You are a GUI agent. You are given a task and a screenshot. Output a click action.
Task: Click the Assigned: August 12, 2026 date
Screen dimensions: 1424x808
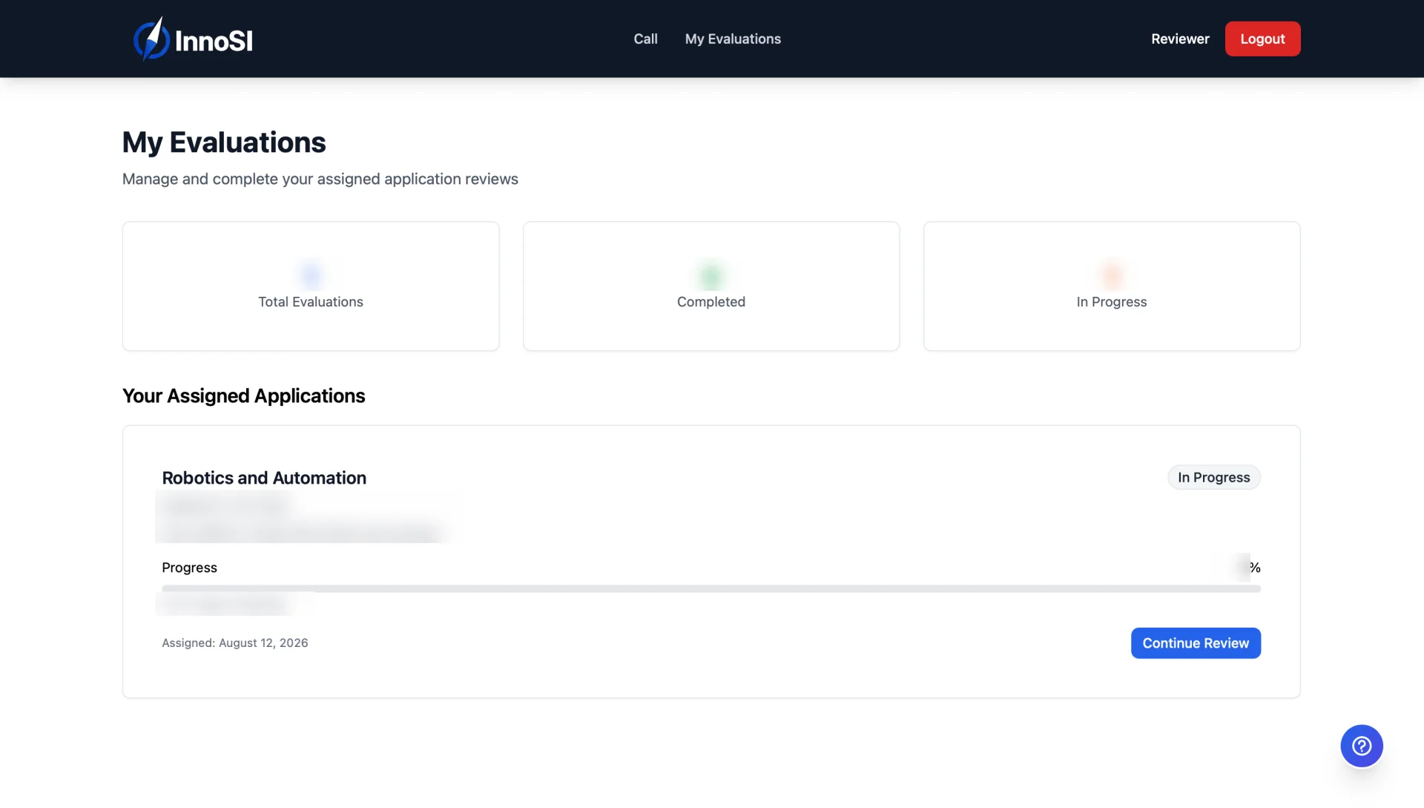(x=235, y=643)
